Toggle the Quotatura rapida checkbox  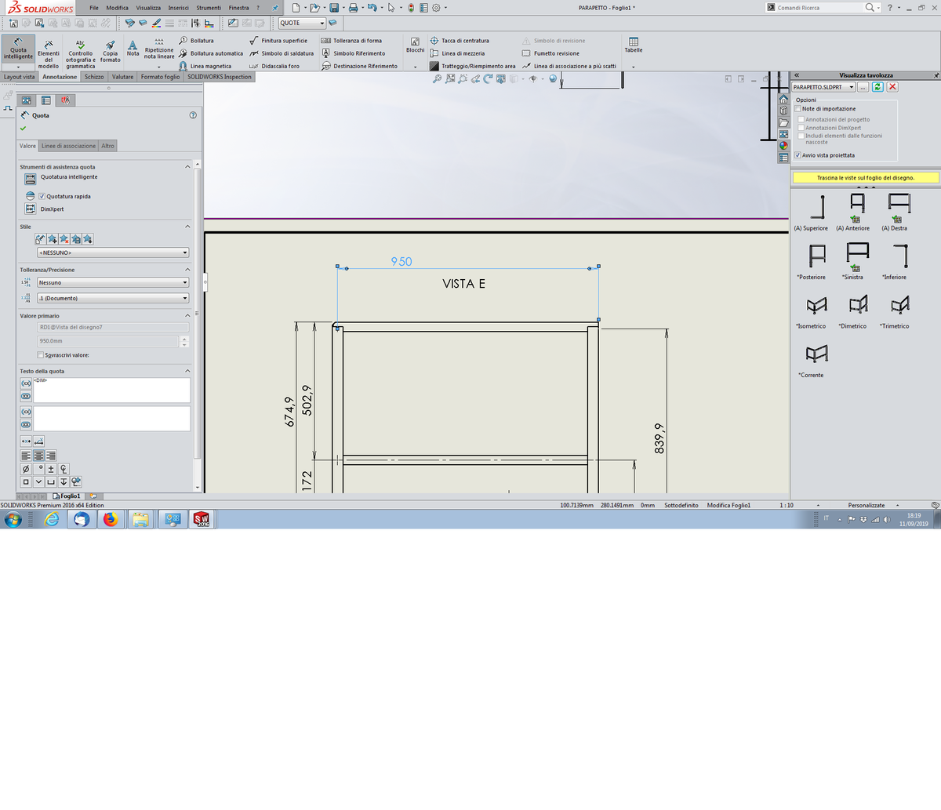click(x=42, y=196)
